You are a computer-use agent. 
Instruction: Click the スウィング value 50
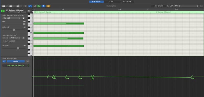pyautogui.click(x=24, y=27)
